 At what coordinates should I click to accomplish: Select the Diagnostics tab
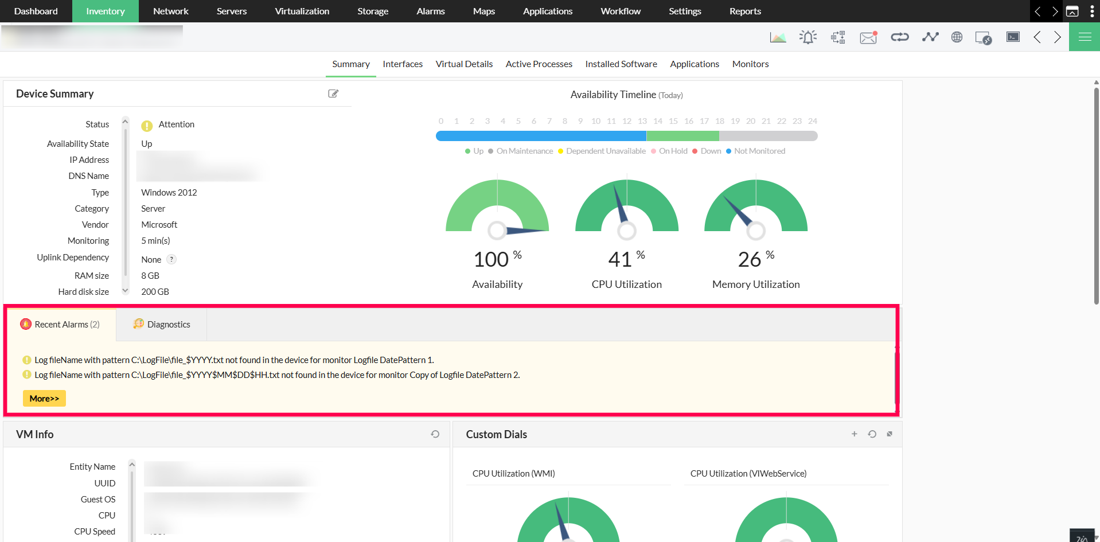(x=162, y=325)
